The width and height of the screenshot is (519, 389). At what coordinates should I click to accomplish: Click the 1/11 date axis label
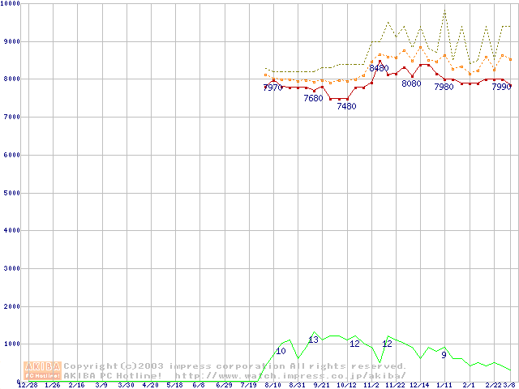coord(444,385)
